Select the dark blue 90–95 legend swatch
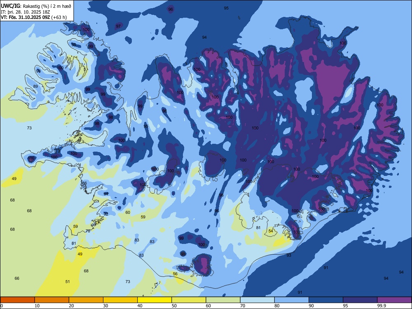Screen dimensions: 412x309 click(326, 300)
